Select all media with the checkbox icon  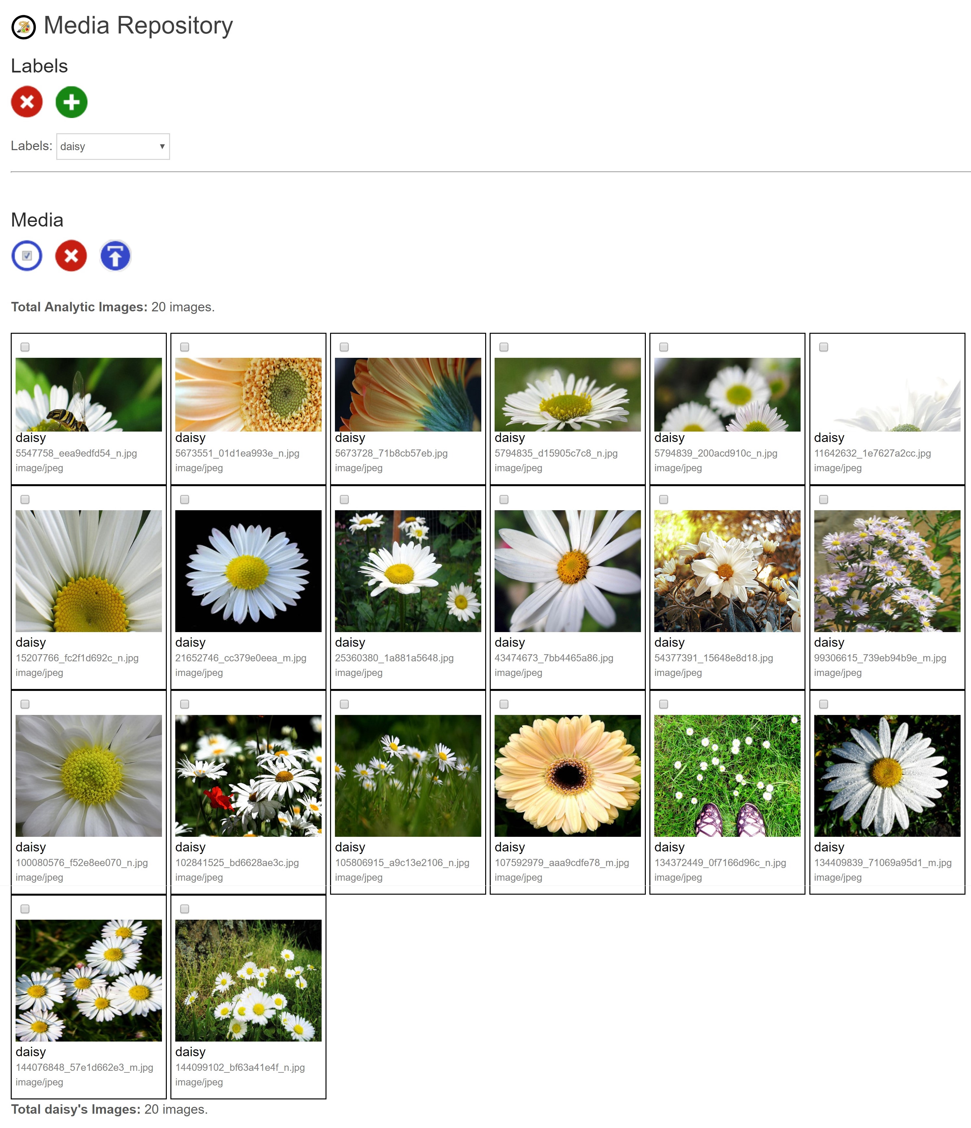pyautogui.click(x=27, y=256)
